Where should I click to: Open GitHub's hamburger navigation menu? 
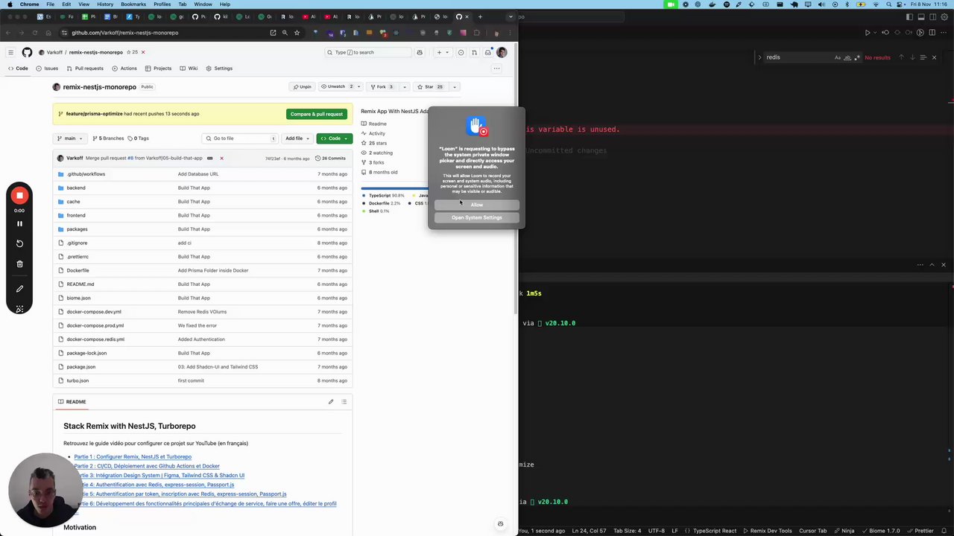click(x=10, y=52)
